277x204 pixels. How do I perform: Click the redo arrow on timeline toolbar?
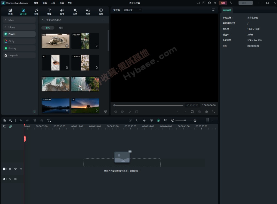pyautogui.click(x=28, y=120)
